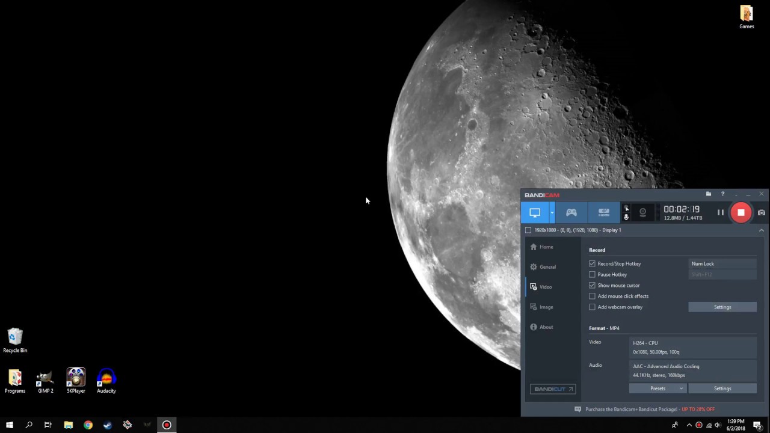
Task: Click the disabled Pause hotkey field
Action: coord(722,275)
